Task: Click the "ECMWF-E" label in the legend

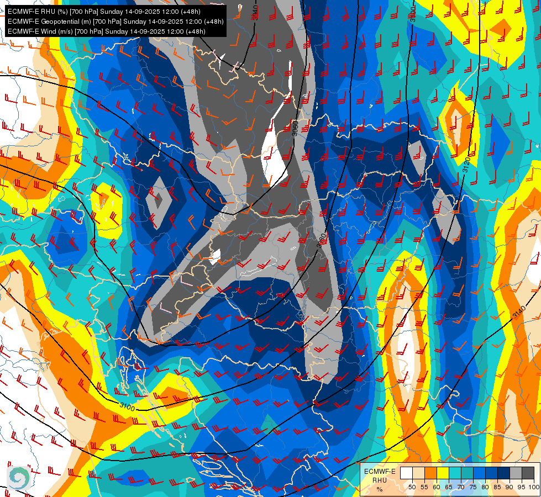Action: (x=380, y=472)
